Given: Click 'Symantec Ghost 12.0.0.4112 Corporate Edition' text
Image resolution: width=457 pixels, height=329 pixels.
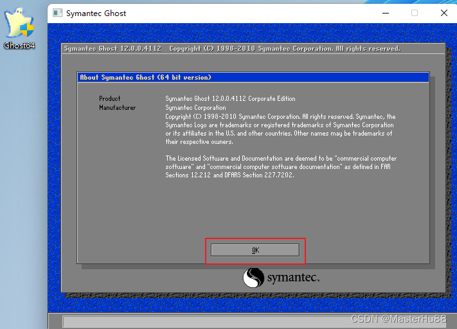Looking at the screenshot, I should coord(230,98).
